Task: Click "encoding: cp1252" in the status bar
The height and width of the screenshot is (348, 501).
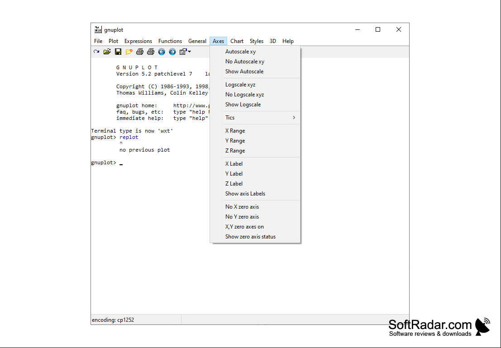Action: (113, 320)
